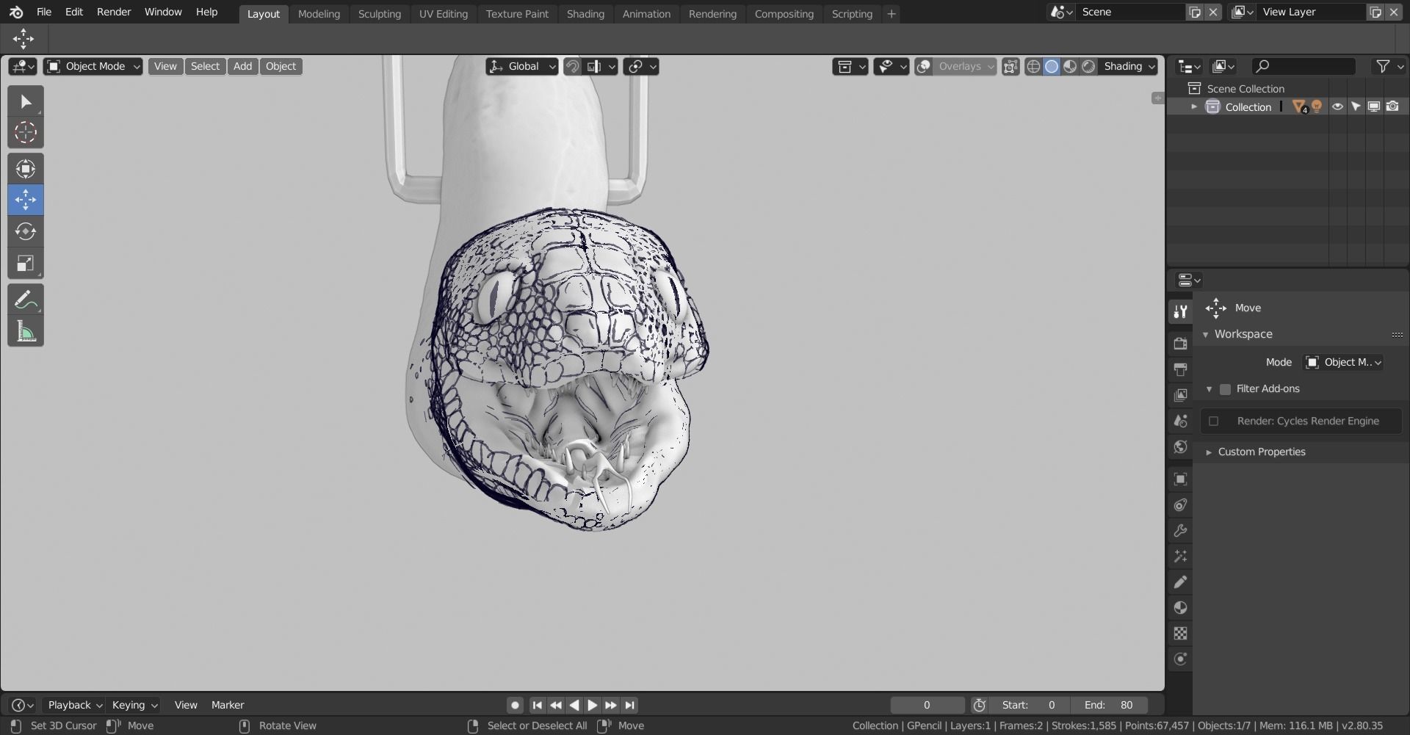Open the Modifiers wrench icon

click(1180, 530)
